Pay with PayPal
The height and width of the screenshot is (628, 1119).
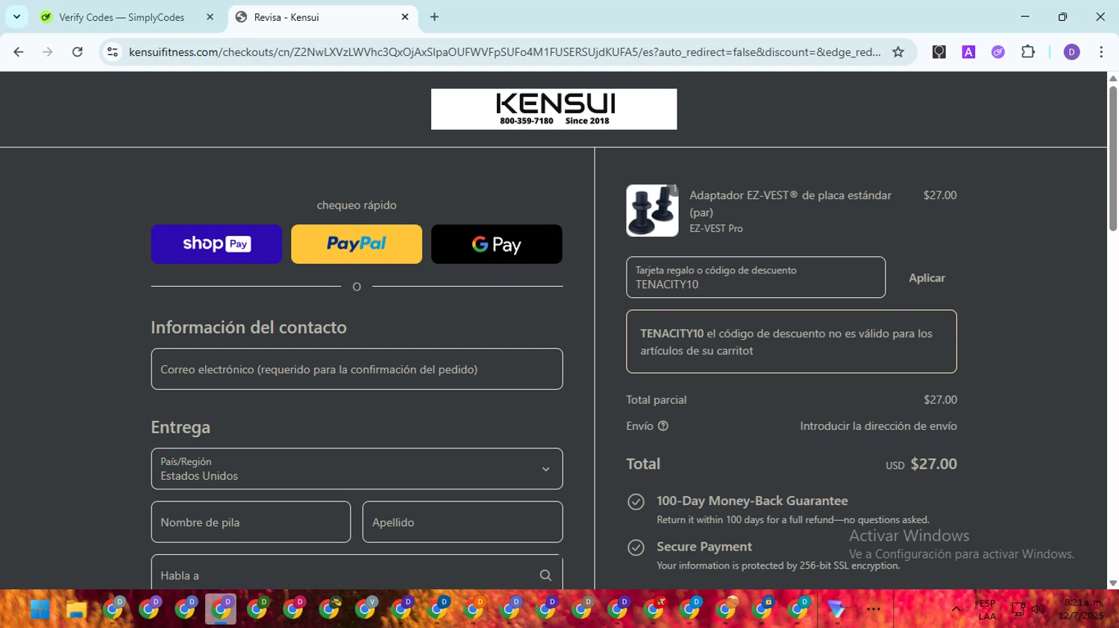(x=357, y=244)
